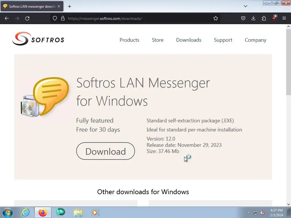Viewport: 291px width, 218px height.
Task: Click the page vertical scrollbar thumb
Action: 288,62
